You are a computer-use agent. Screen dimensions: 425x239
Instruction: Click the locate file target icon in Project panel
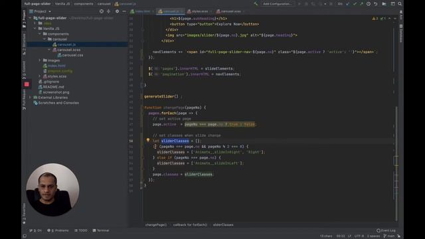(102, 11)
